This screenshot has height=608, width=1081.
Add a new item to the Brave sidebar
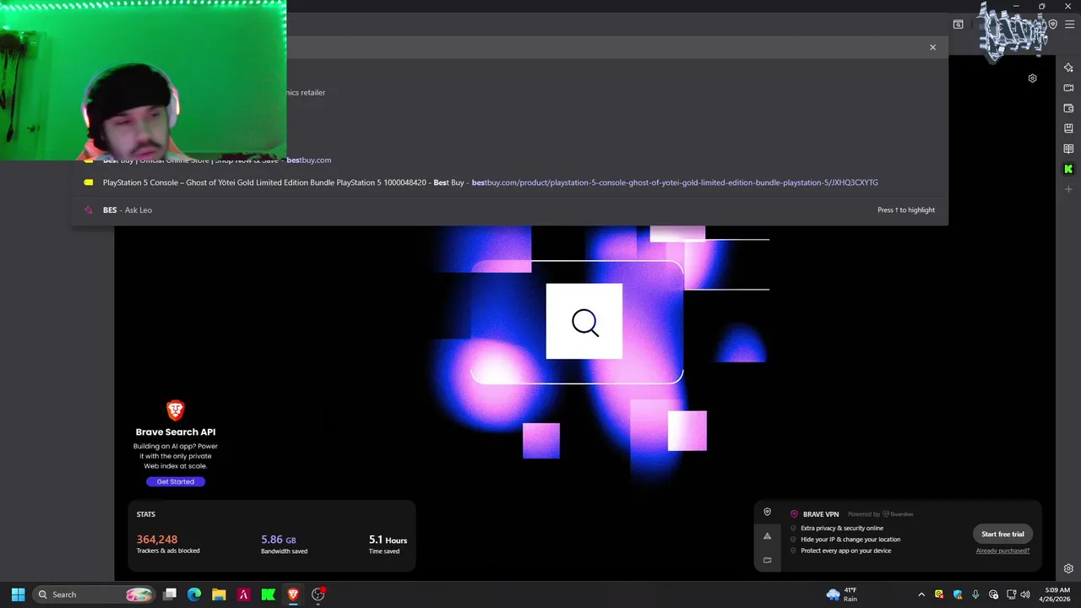tap(1068, 189)
